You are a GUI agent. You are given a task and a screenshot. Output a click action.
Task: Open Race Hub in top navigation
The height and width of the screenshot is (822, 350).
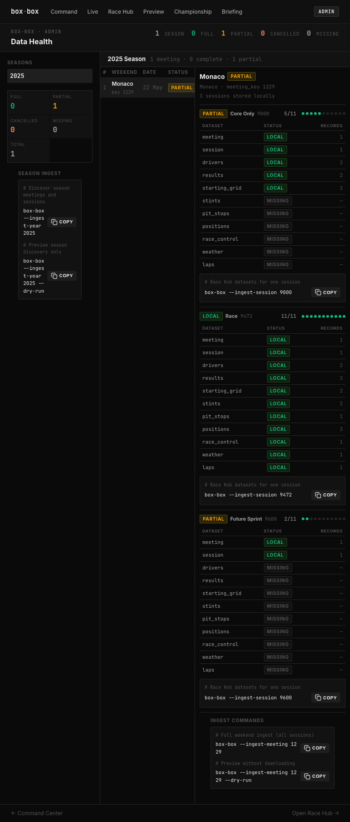click(x=121, y=12)
